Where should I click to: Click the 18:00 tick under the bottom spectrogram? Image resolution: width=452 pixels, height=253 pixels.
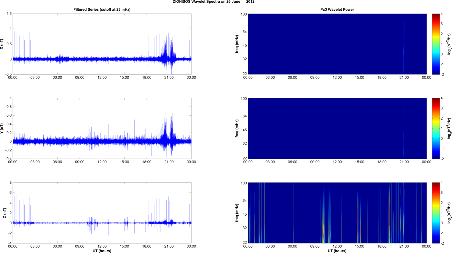click(x=382, y=246)
